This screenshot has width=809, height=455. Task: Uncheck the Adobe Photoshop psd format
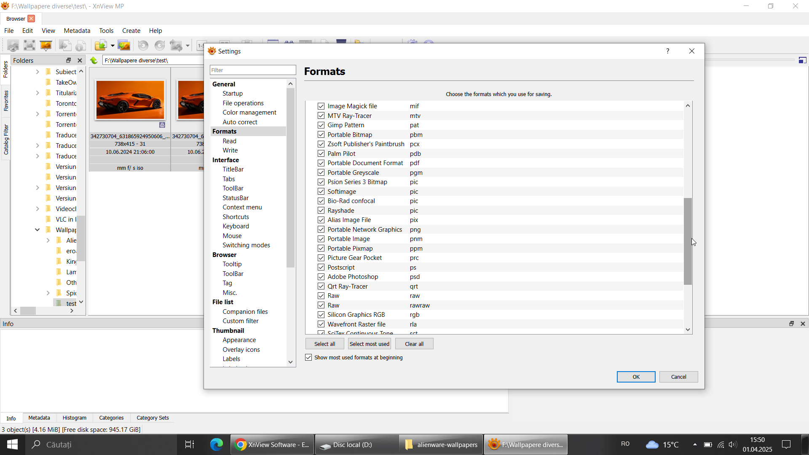pyautogui.click(x=321, y=277)
